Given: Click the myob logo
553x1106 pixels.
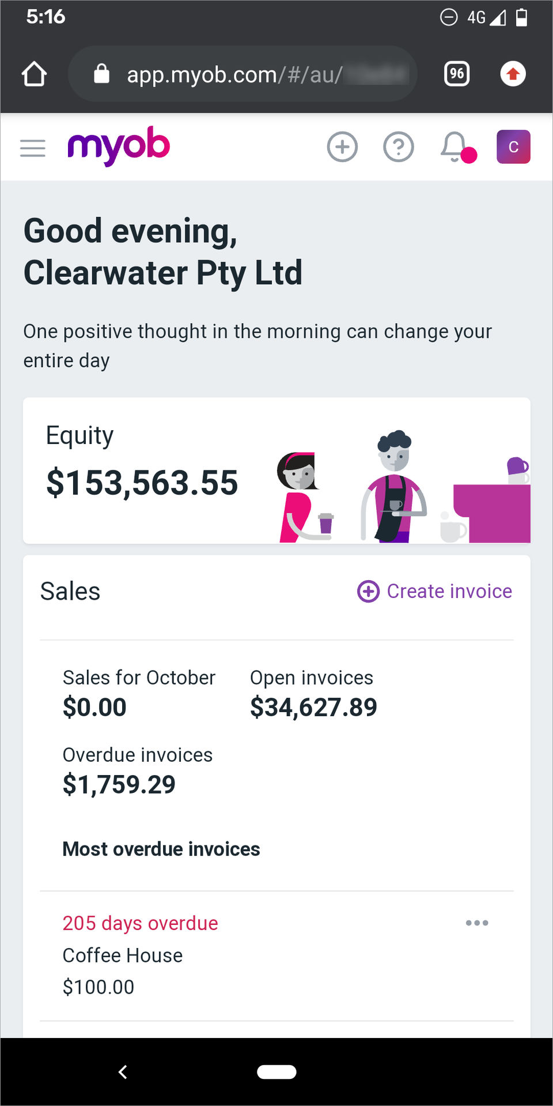Looking at the screenshot, I should (x=119, y=146).
